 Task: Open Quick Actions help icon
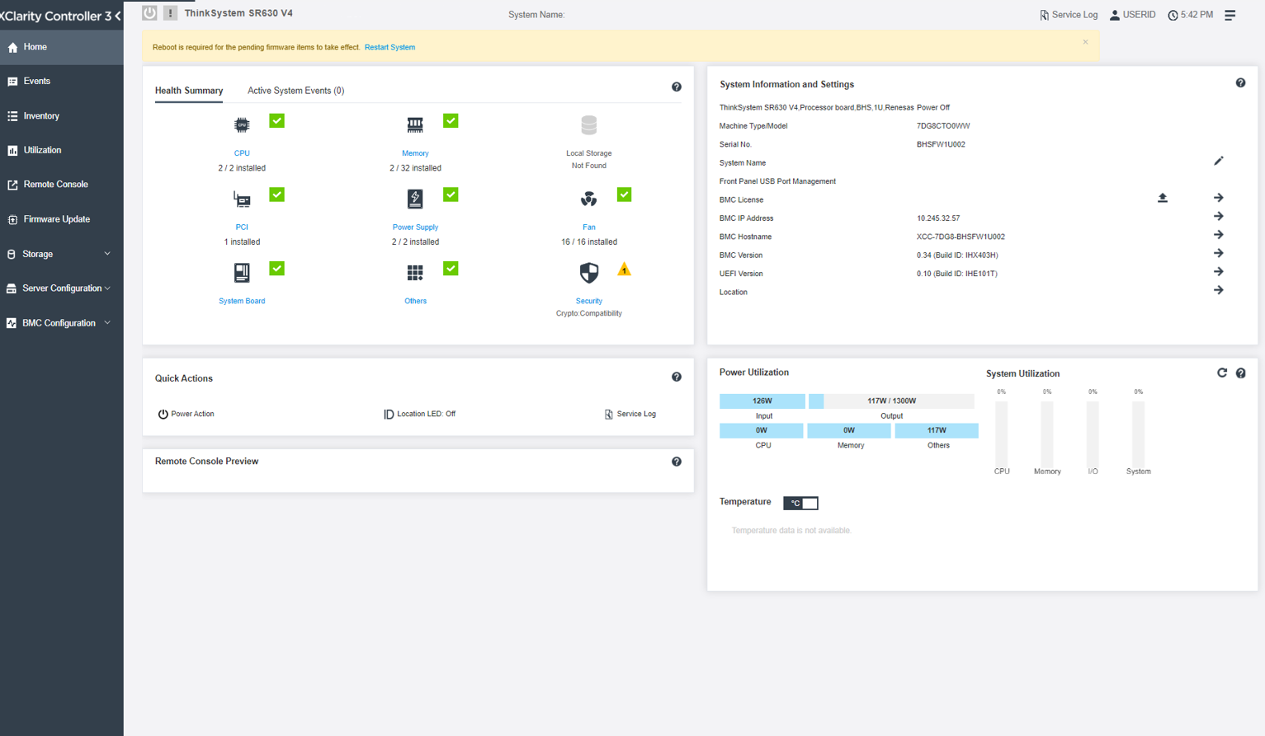(x=677, y=377)
